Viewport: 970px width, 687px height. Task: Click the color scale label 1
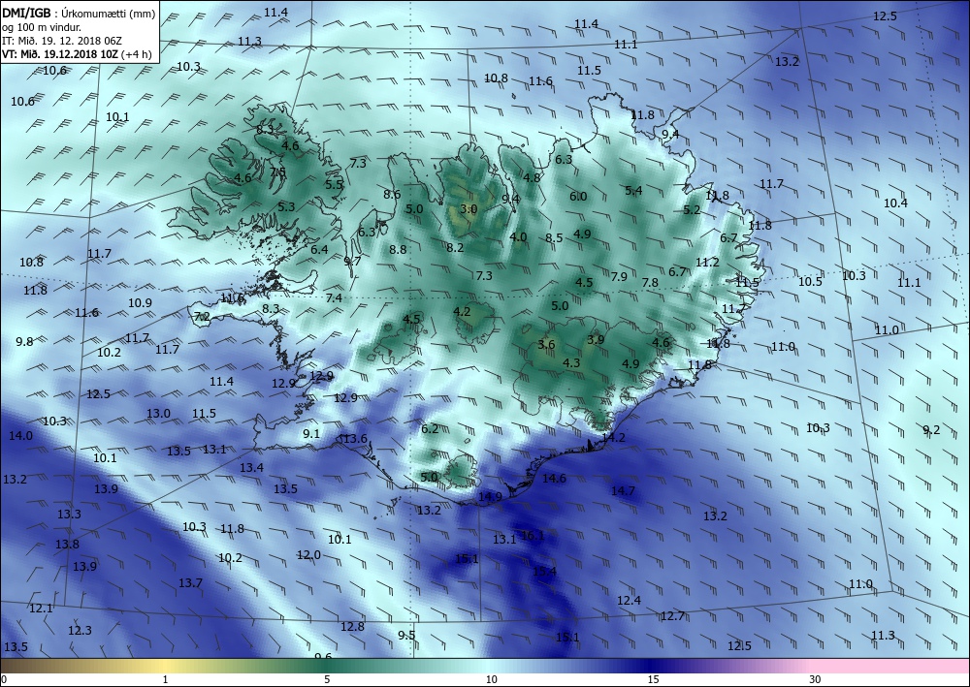tap(165, 679)
